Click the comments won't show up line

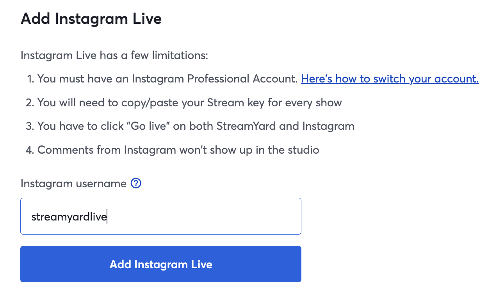pos(178,150)
